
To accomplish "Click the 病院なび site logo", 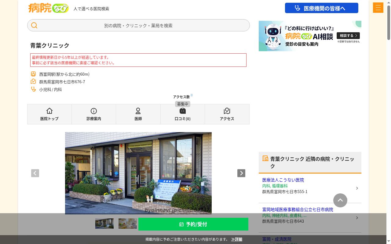I will (49, 8).
